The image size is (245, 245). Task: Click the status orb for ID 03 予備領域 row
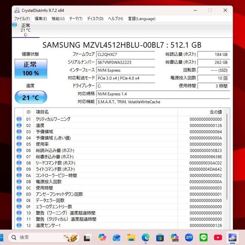[x=19, y=132]
